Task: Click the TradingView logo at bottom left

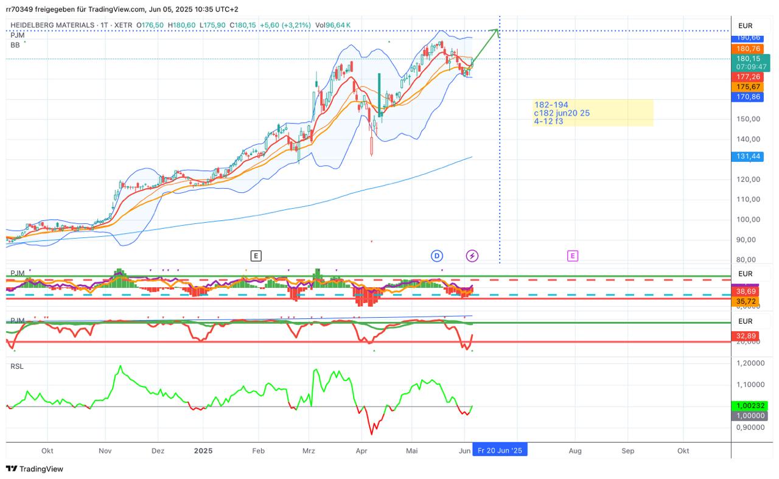Action: coord(35,469)
